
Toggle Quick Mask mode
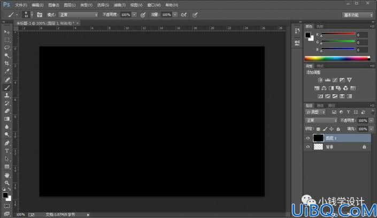[x=7, y=206]
